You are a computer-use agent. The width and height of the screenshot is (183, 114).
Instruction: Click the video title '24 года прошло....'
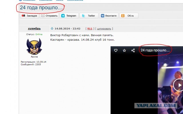[155, 50]
